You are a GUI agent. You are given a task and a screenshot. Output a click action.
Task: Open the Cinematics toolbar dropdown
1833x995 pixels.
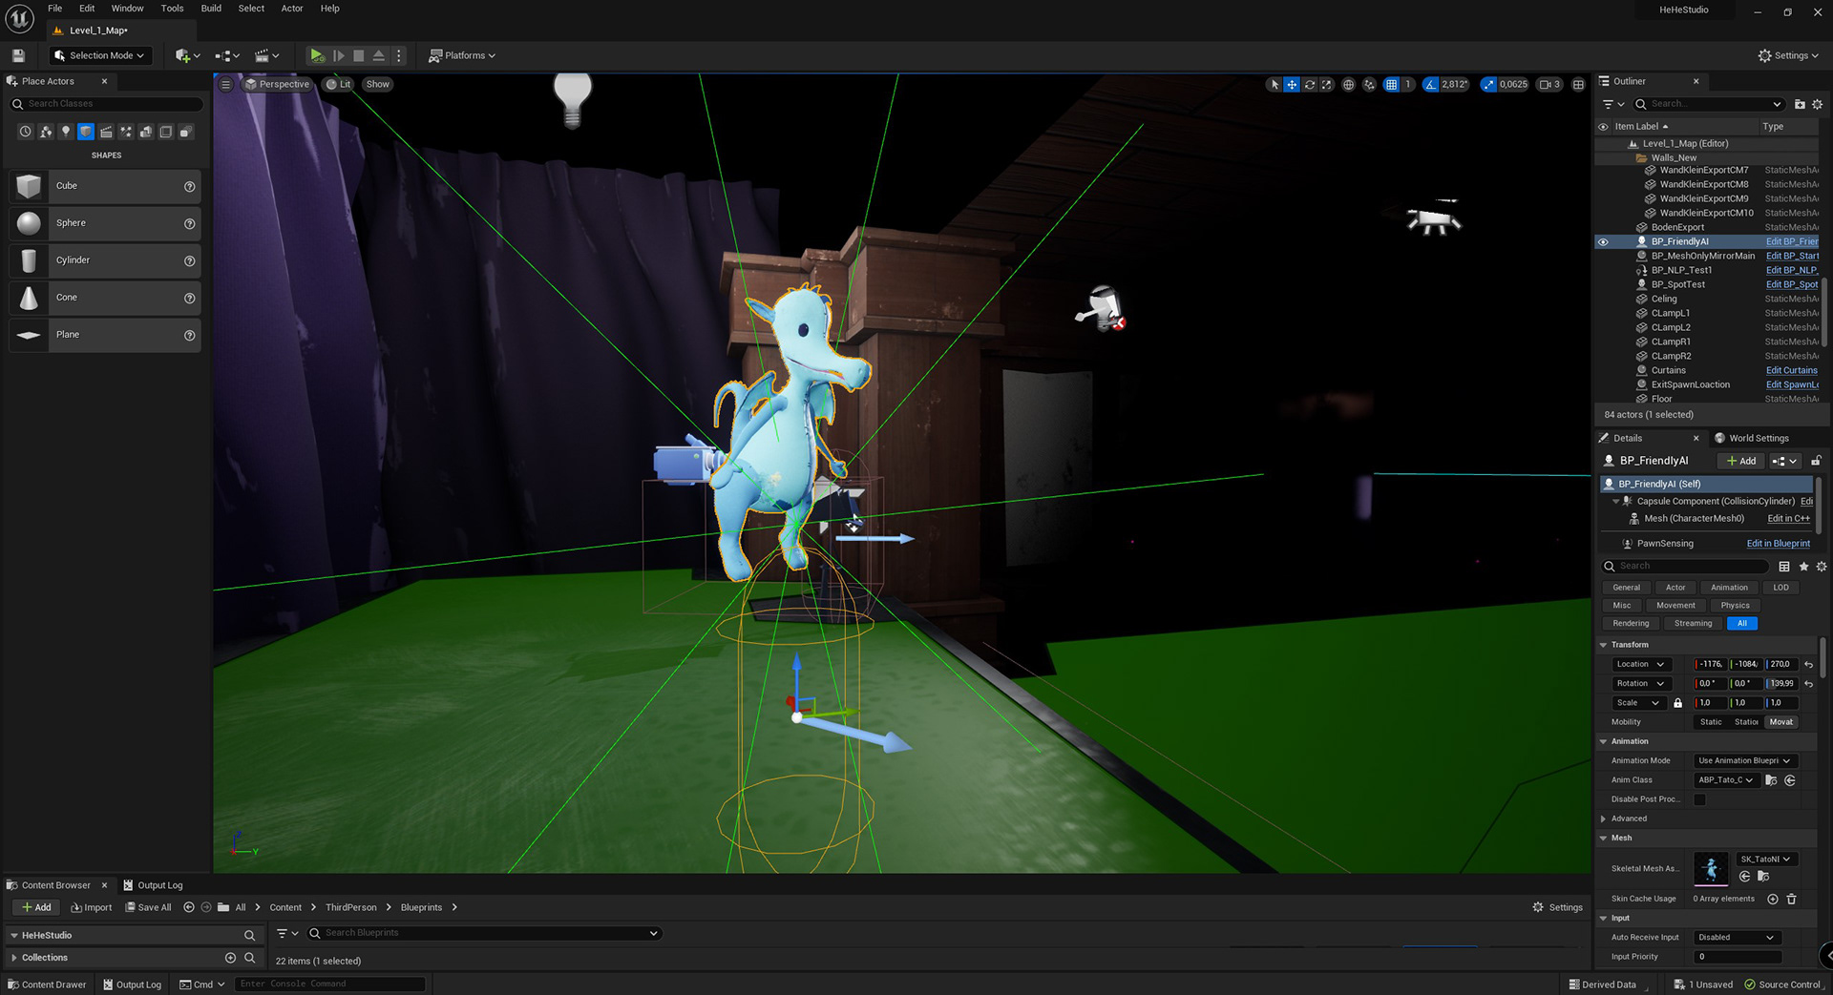[x=266, y=55]
